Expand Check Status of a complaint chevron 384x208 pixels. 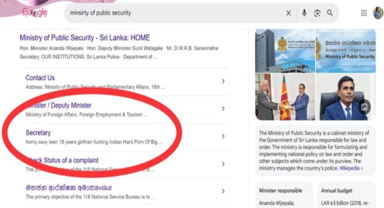(x=223, y=164)
